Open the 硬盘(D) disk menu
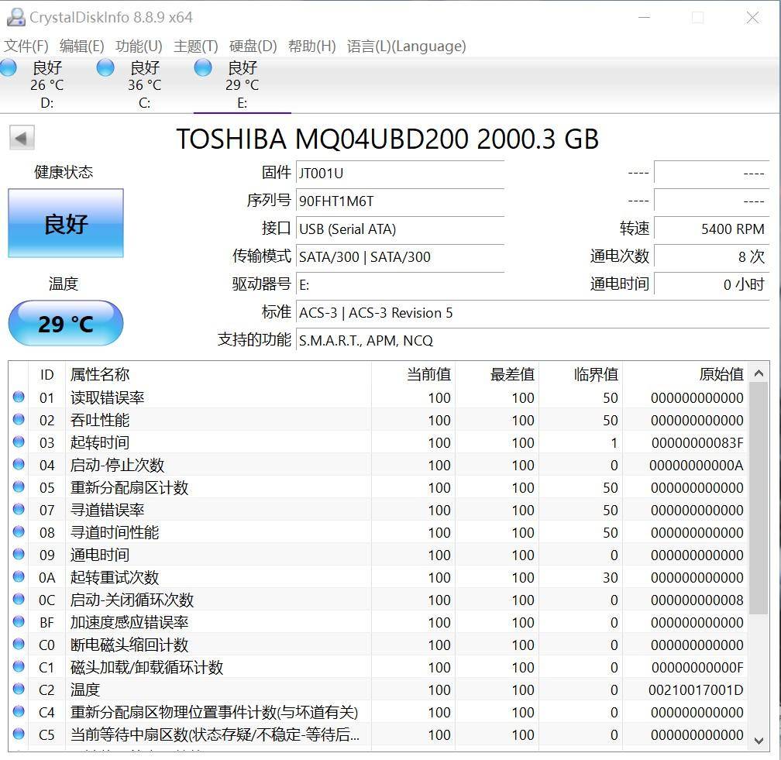781x760 pixels. [x=253, y=46]
